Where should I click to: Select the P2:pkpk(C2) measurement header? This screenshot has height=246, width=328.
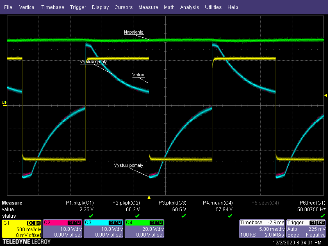pyautogui.click(x=126, y=203)
